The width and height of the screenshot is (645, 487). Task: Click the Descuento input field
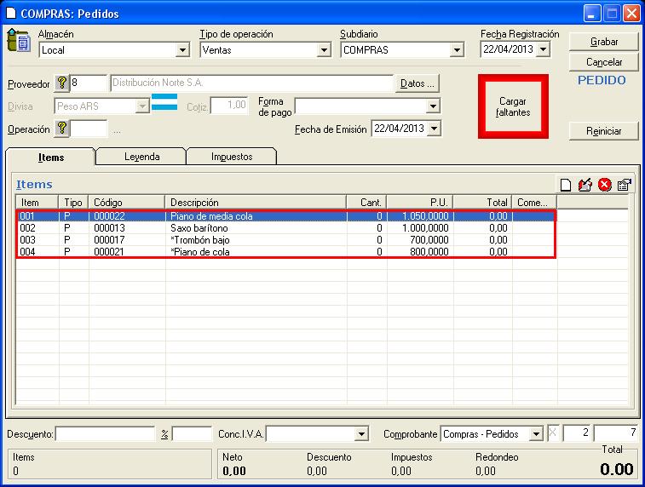[106, 434]
